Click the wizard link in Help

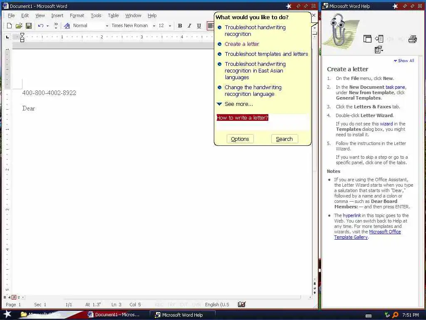point(386,124)
